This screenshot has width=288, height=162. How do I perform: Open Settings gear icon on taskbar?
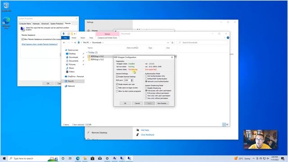click(107, 158)
